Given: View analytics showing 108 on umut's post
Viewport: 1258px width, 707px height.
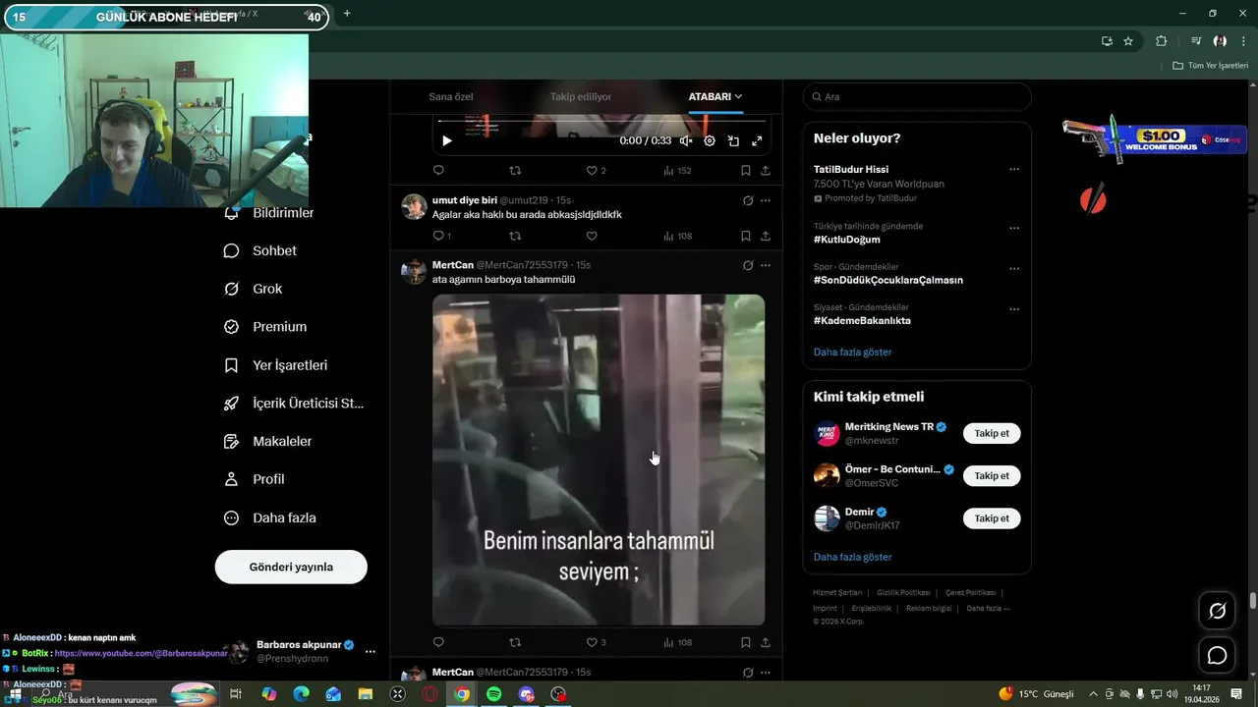Looking at the screenshot, I should tap(677, 236).
